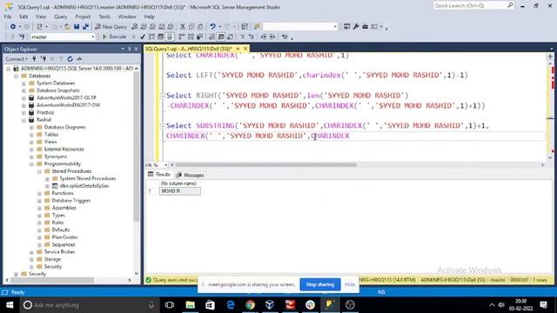Open the Tools menu
Viewport: 557px width, 313px height.
click(104, 17)
